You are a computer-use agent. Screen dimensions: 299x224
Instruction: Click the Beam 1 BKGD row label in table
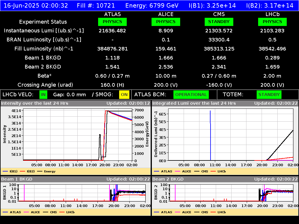coord(43,58)
